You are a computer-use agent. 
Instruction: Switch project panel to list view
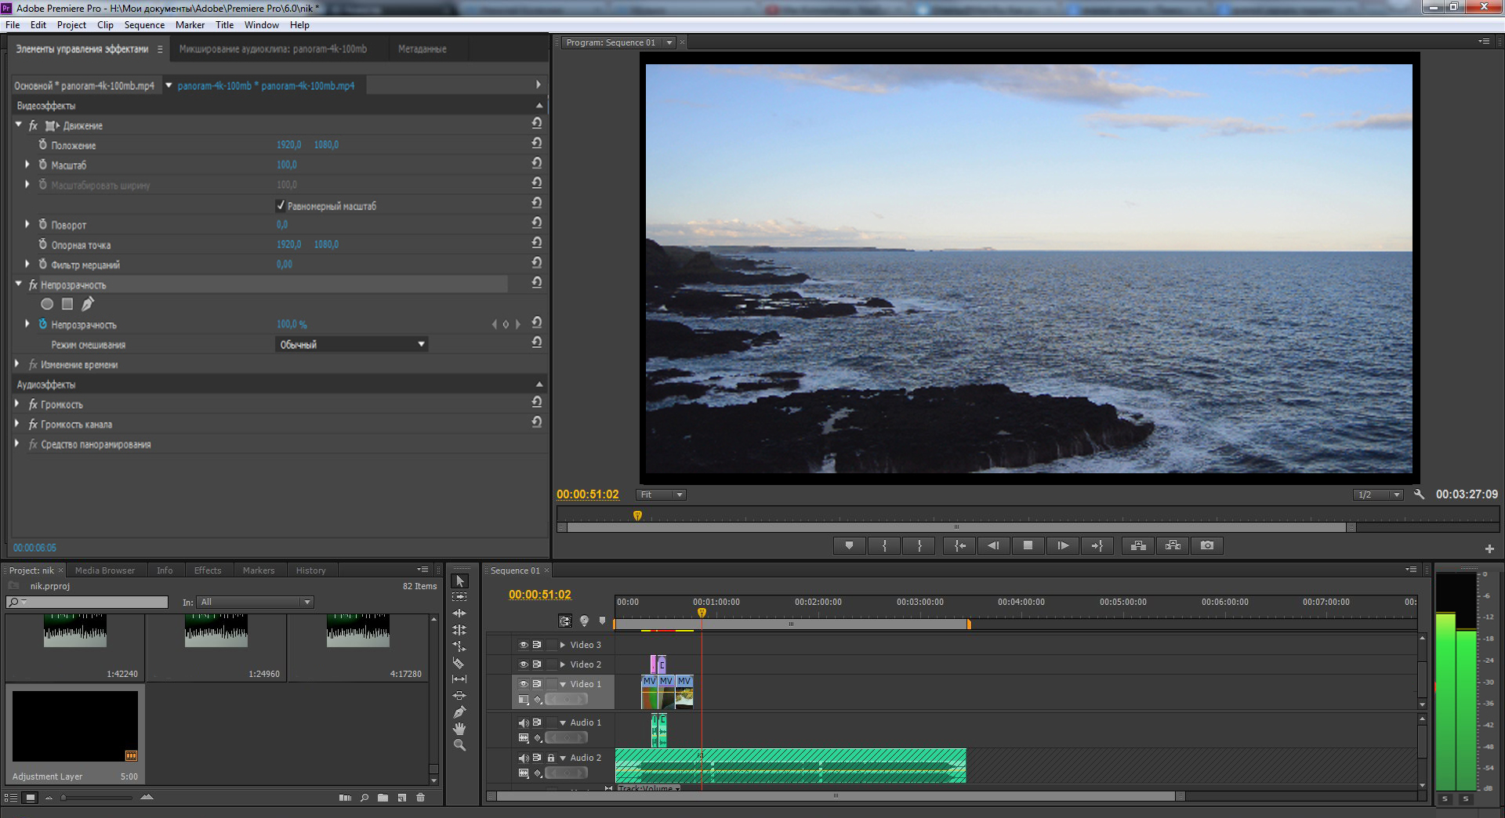[11, 798]
